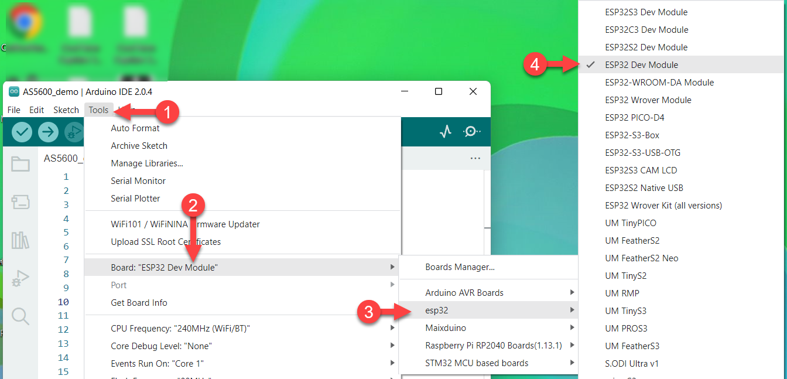
Task: Expand the esp32 boards submenu arrow
Action: (572, 310)
